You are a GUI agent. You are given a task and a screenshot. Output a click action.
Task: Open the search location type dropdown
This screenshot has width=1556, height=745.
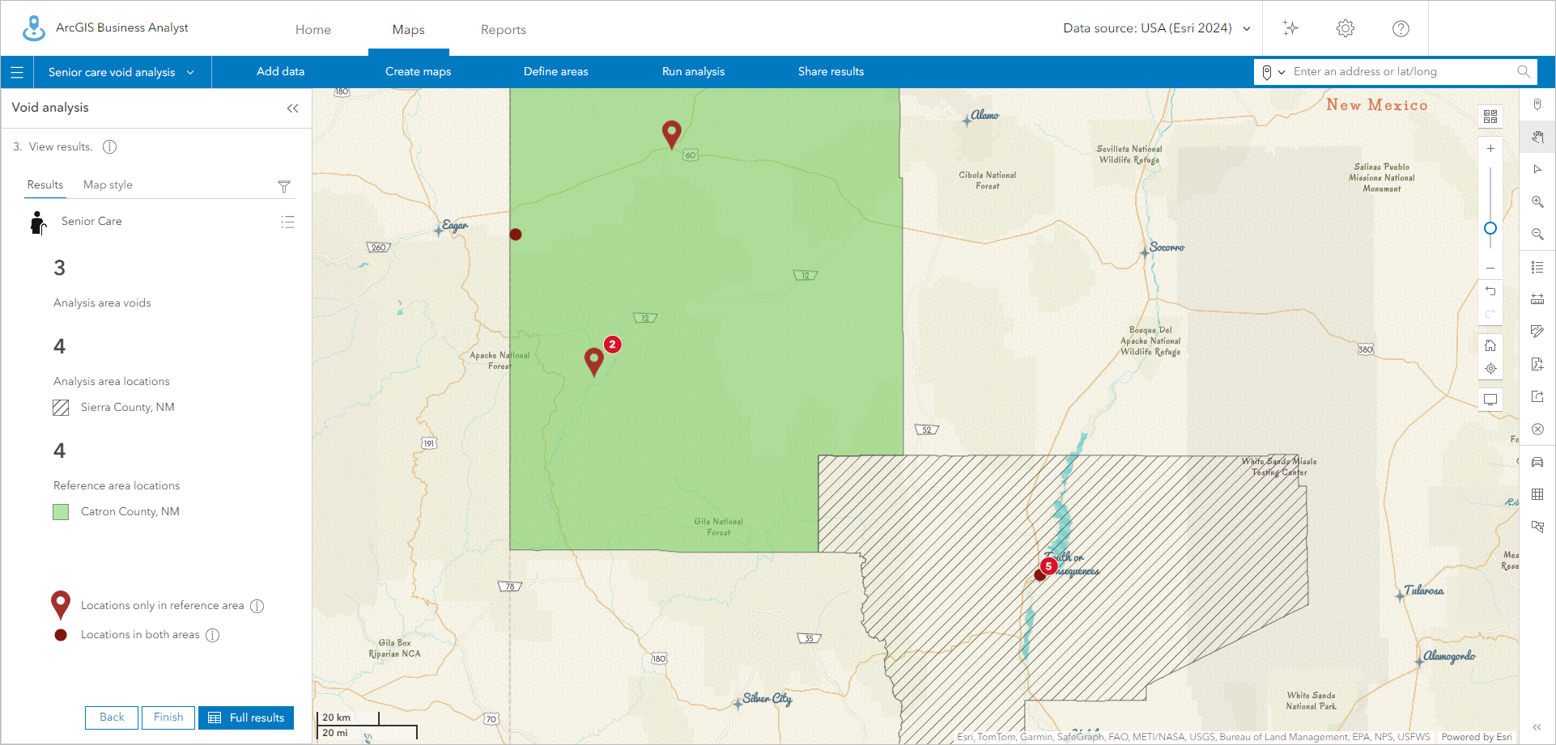pyautogui.click(x=1273, y=72)
